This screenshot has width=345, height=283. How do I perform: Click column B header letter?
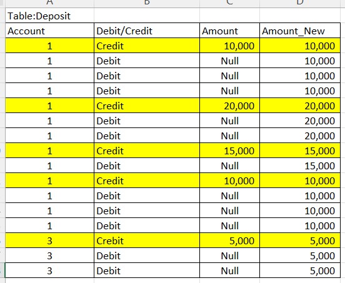click(147, 3)
